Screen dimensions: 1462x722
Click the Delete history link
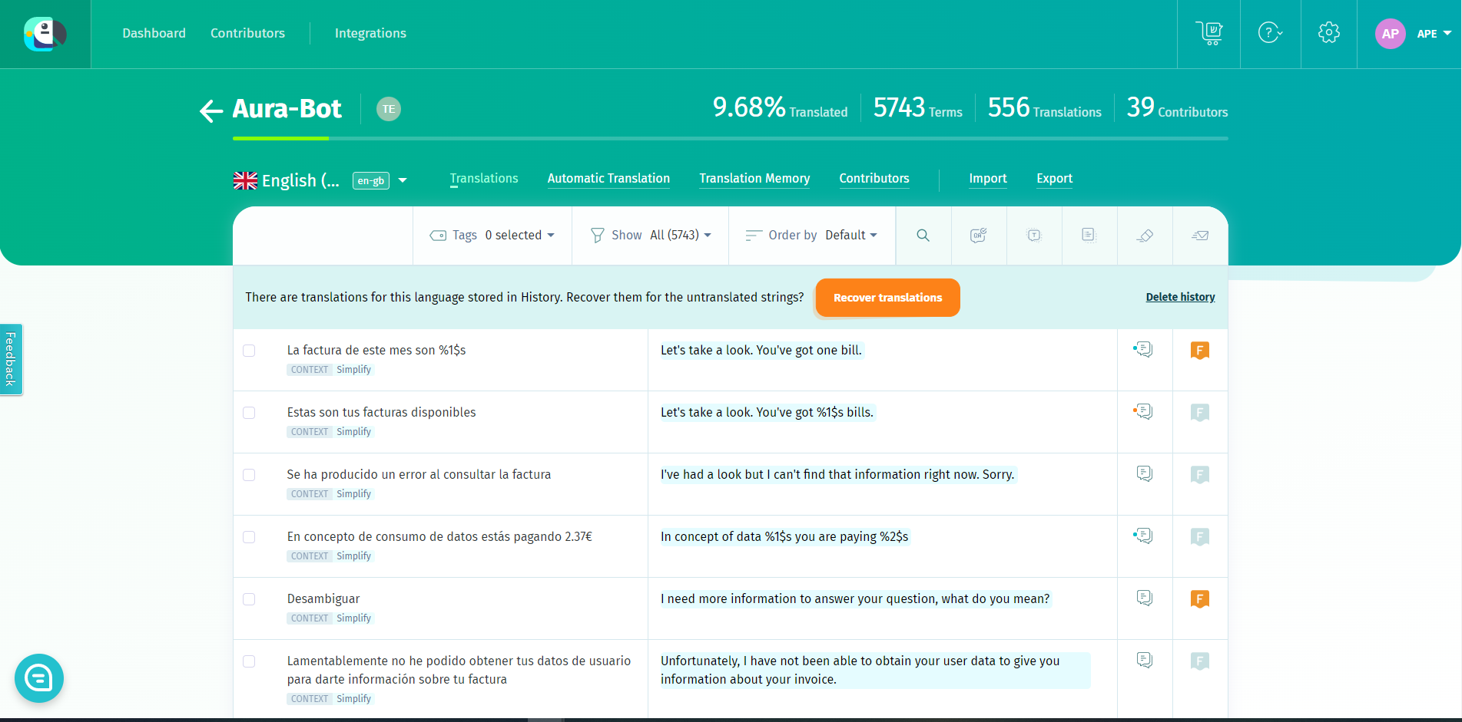pos(1180,297)
